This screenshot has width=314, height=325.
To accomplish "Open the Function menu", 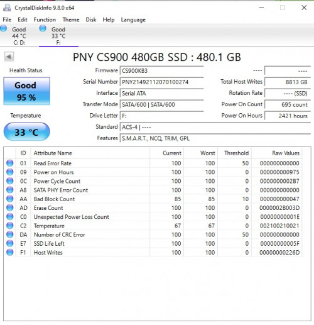I will coord(45,19).
